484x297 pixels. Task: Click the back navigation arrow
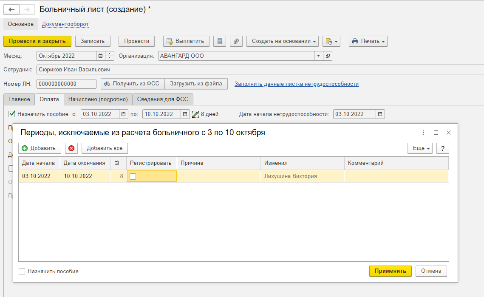pyautogui.click(x=11, y=10)
